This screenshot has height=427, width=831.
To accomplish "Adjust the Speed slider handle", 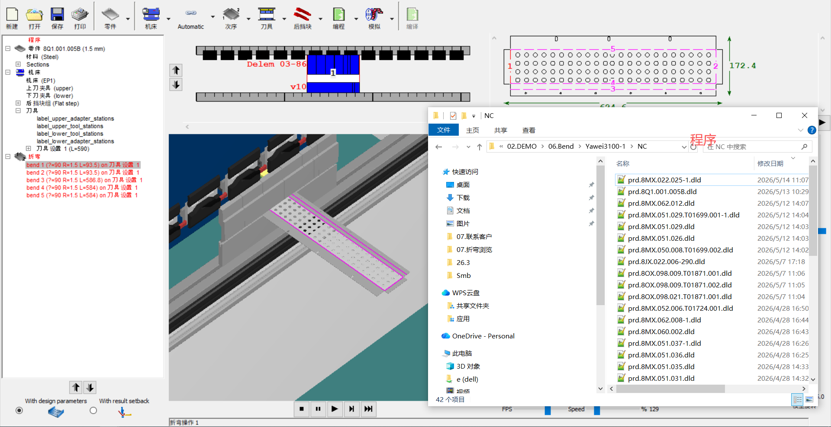I will point(597,410).
